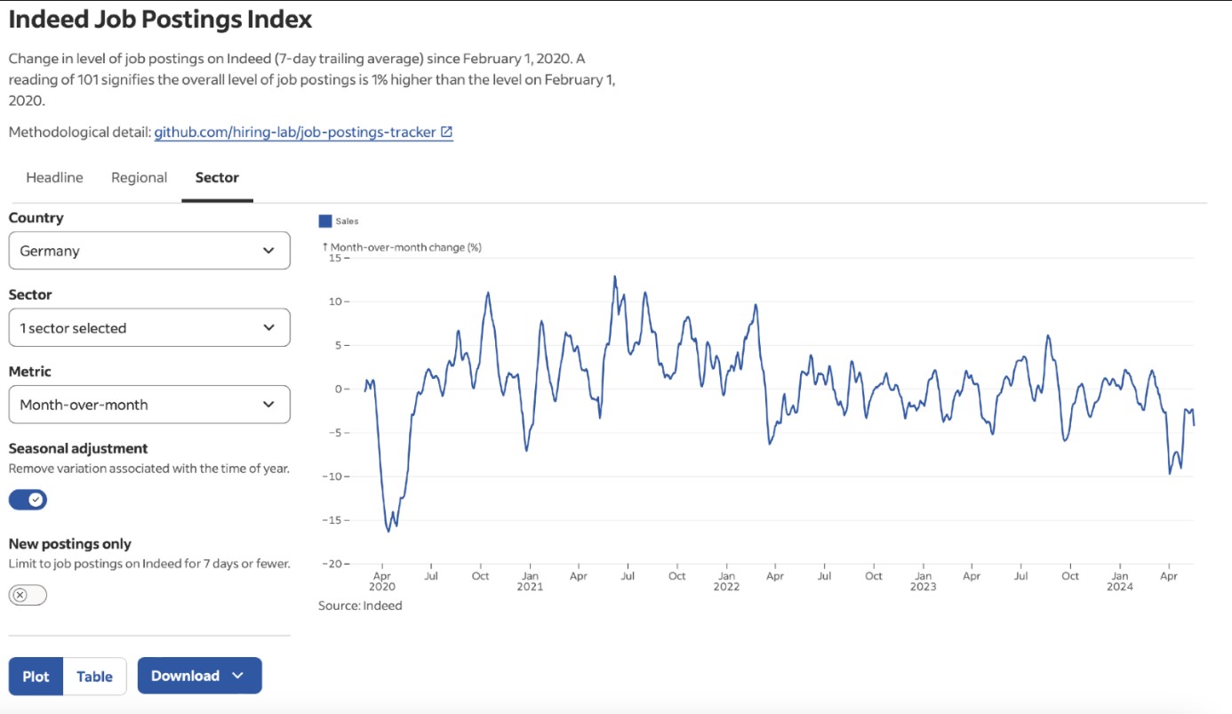Click the 'Methodological detail:' label
The width and height of the screenshot is (1232, 714).
[x=79, y=132]
